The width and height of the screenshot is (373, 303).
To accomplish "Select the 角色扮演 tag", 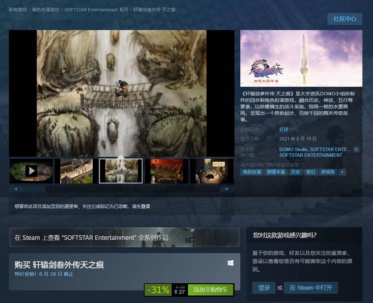I will click(252, 172).
